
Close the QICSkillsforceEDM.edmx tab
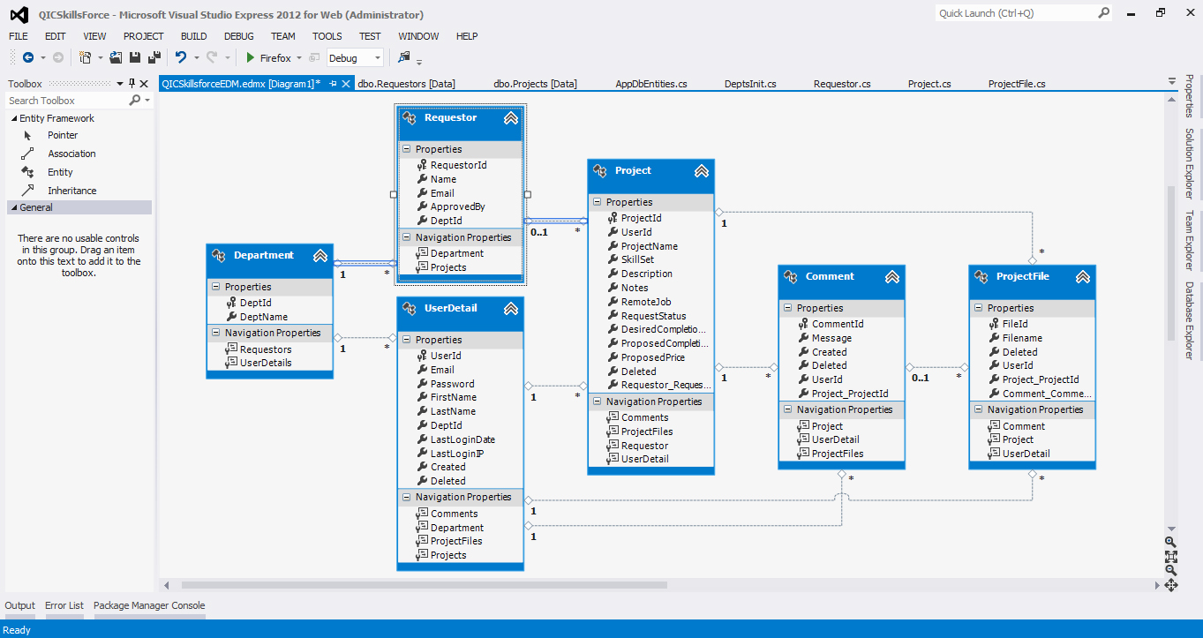(346, 84)
